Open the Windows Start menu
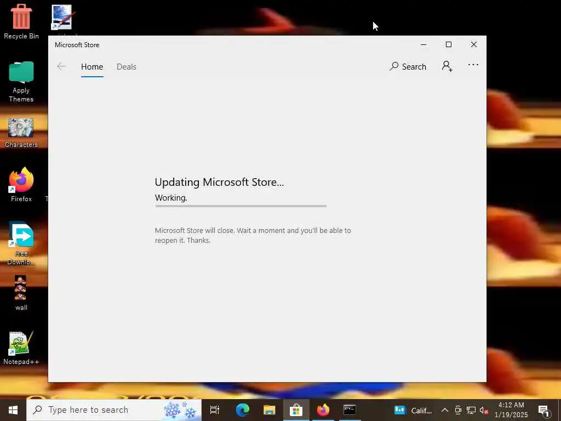 13,410
